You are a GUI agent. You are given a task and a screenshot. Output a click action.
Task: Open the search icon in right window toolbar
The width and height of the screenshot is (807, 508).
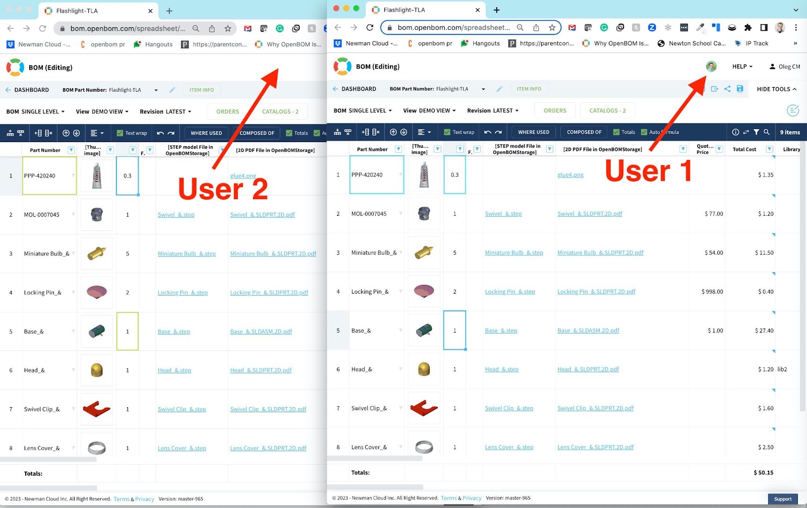pyautogui.click(x=767, y=132)
